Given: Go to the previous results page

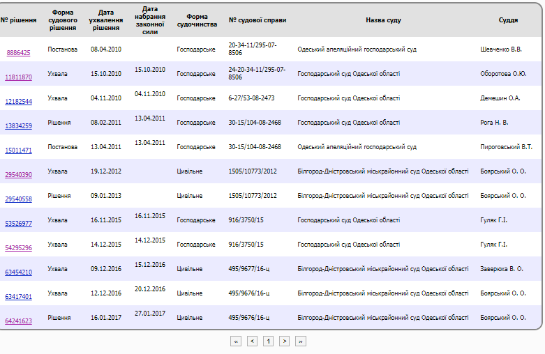Looking at the screenshot, I should [252, 341].
